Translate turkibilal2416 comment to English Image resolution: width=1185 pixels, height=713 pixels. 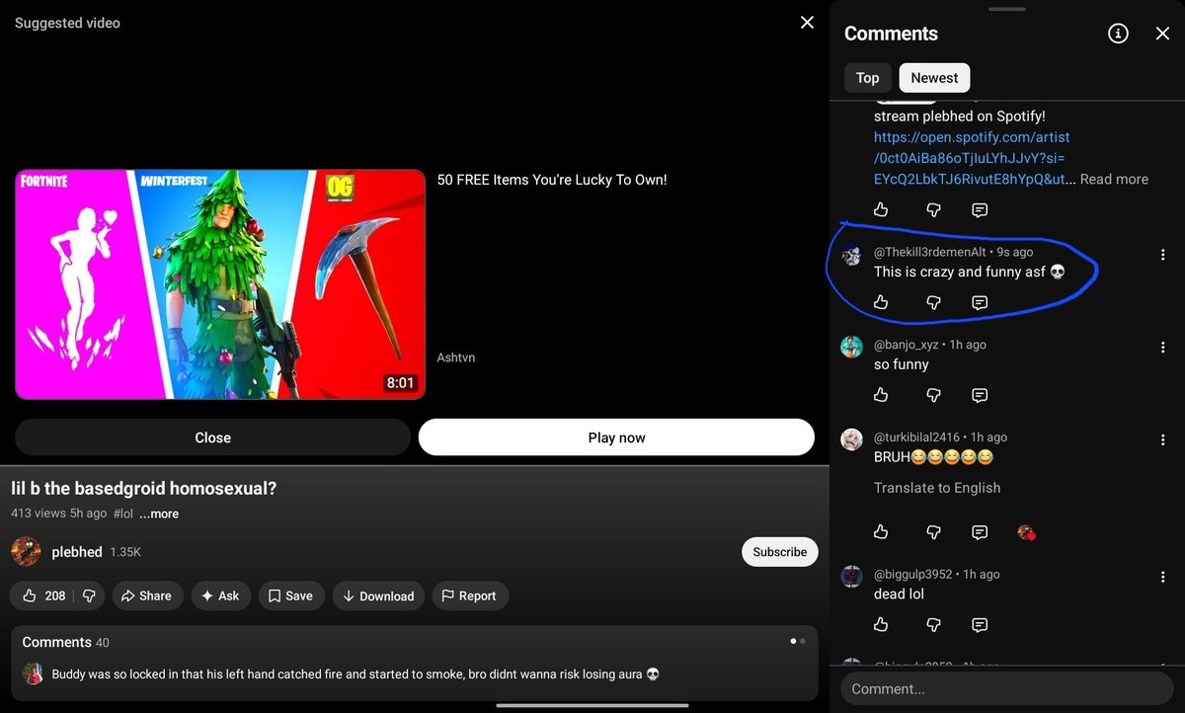(937, 488)
